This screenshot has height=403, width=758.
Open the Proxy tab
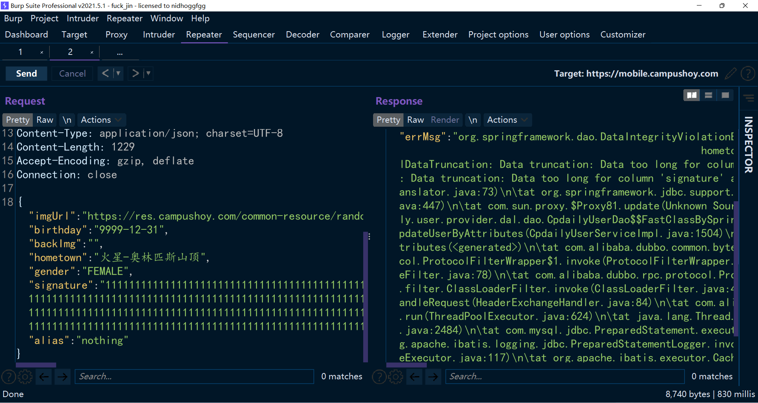coord(116,35)
